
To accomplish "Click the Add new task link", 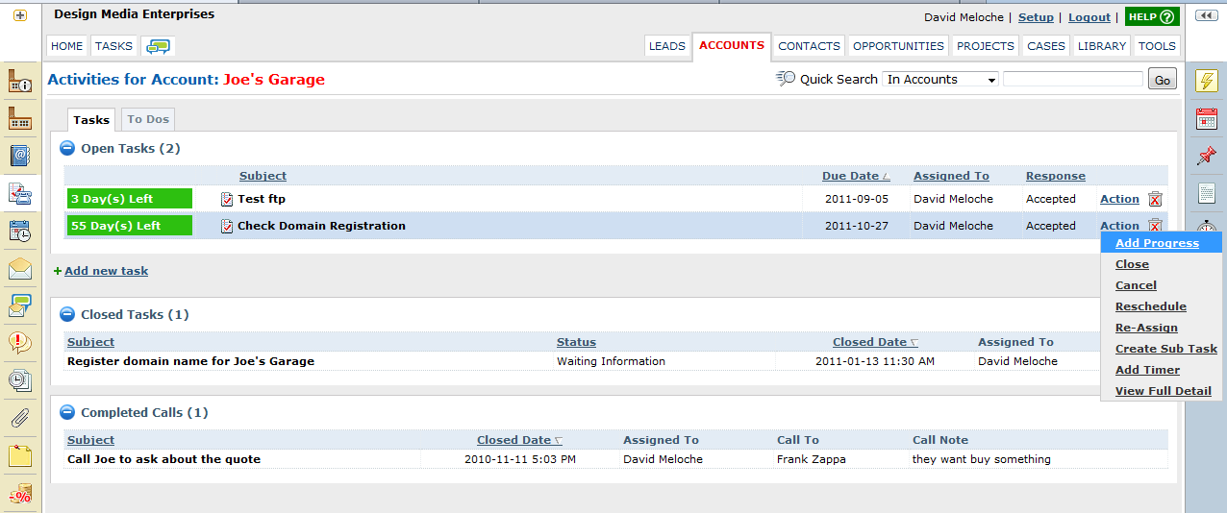I will [106, 271].
